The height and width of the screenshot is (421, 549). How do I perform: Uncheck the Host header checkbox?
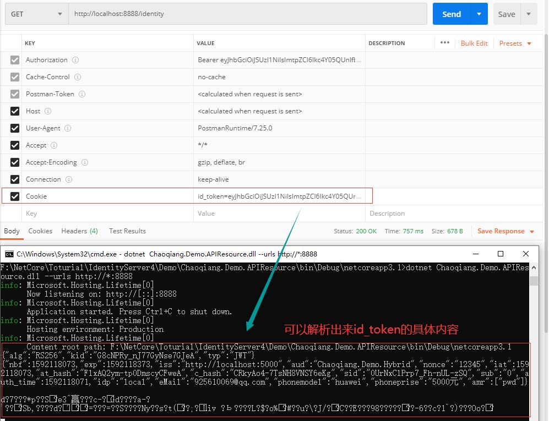[x=14, y=111]
